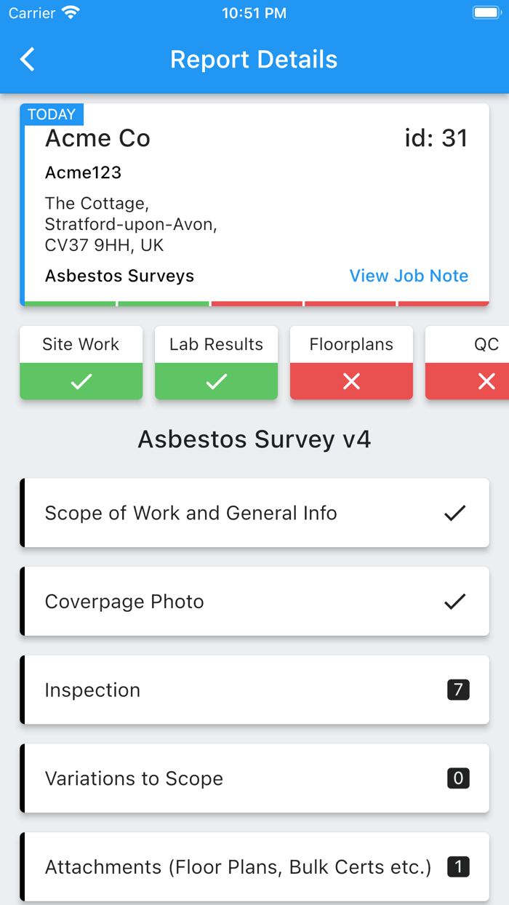509x905 pixels.
Task: Open View Job Note
Action: (409, 276)
